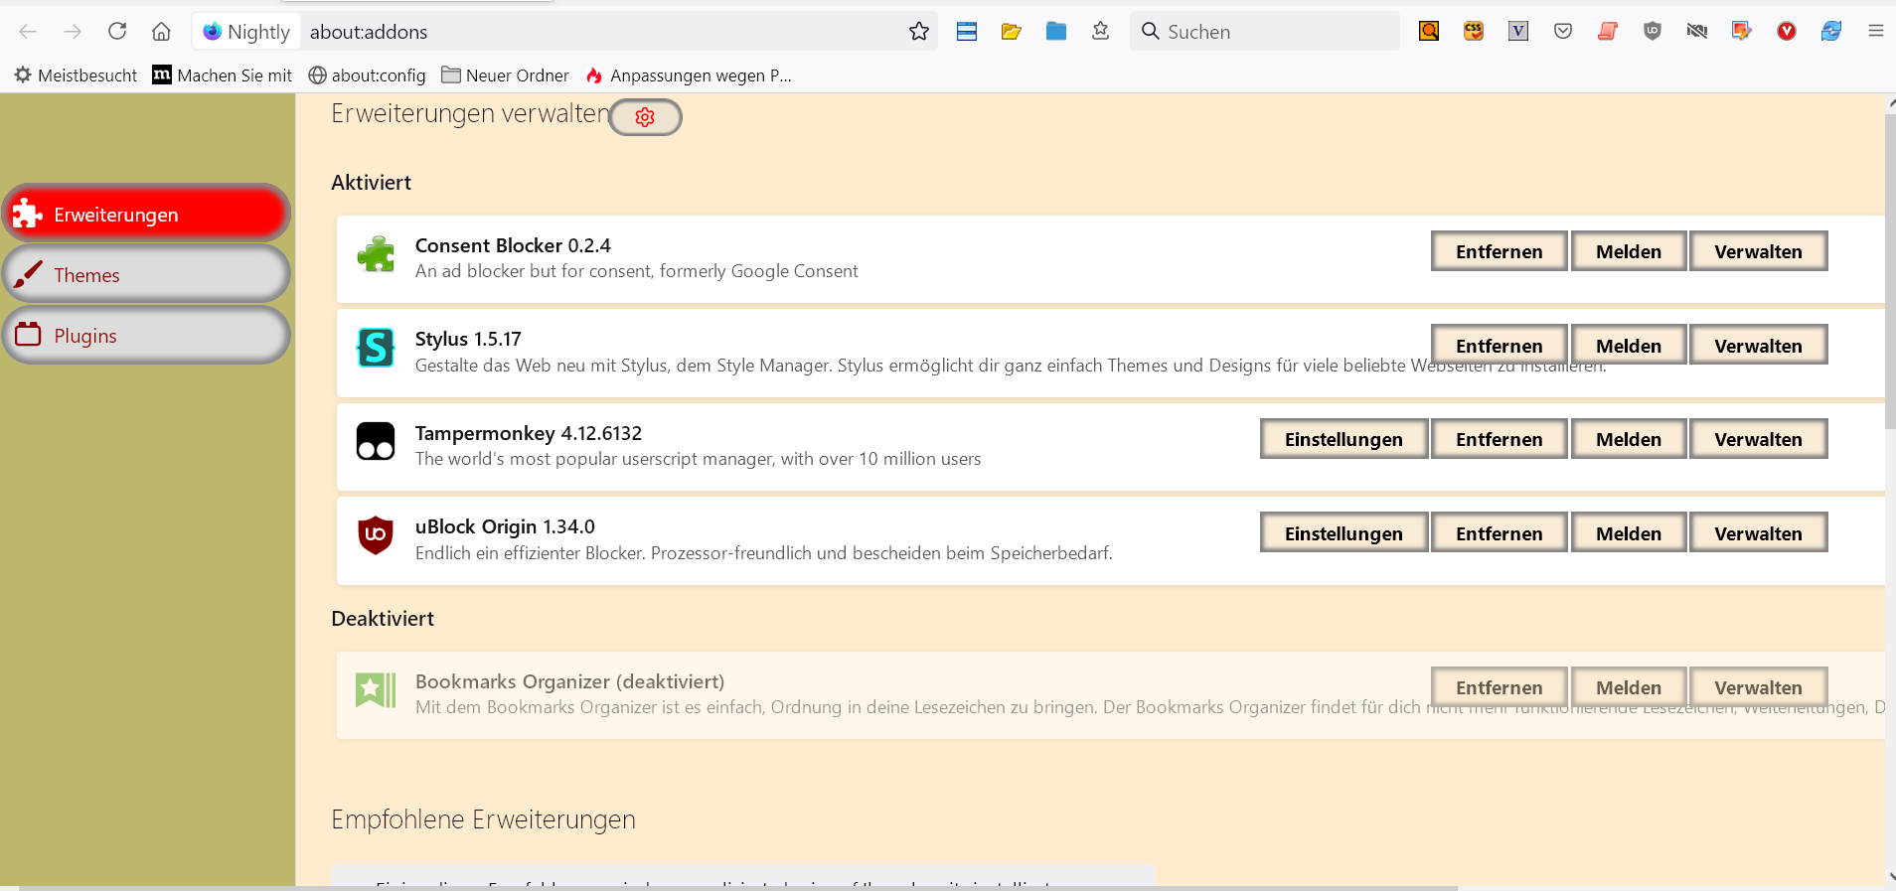Open uBlock Origin Einstellungen

click(x=1343, y=532)
